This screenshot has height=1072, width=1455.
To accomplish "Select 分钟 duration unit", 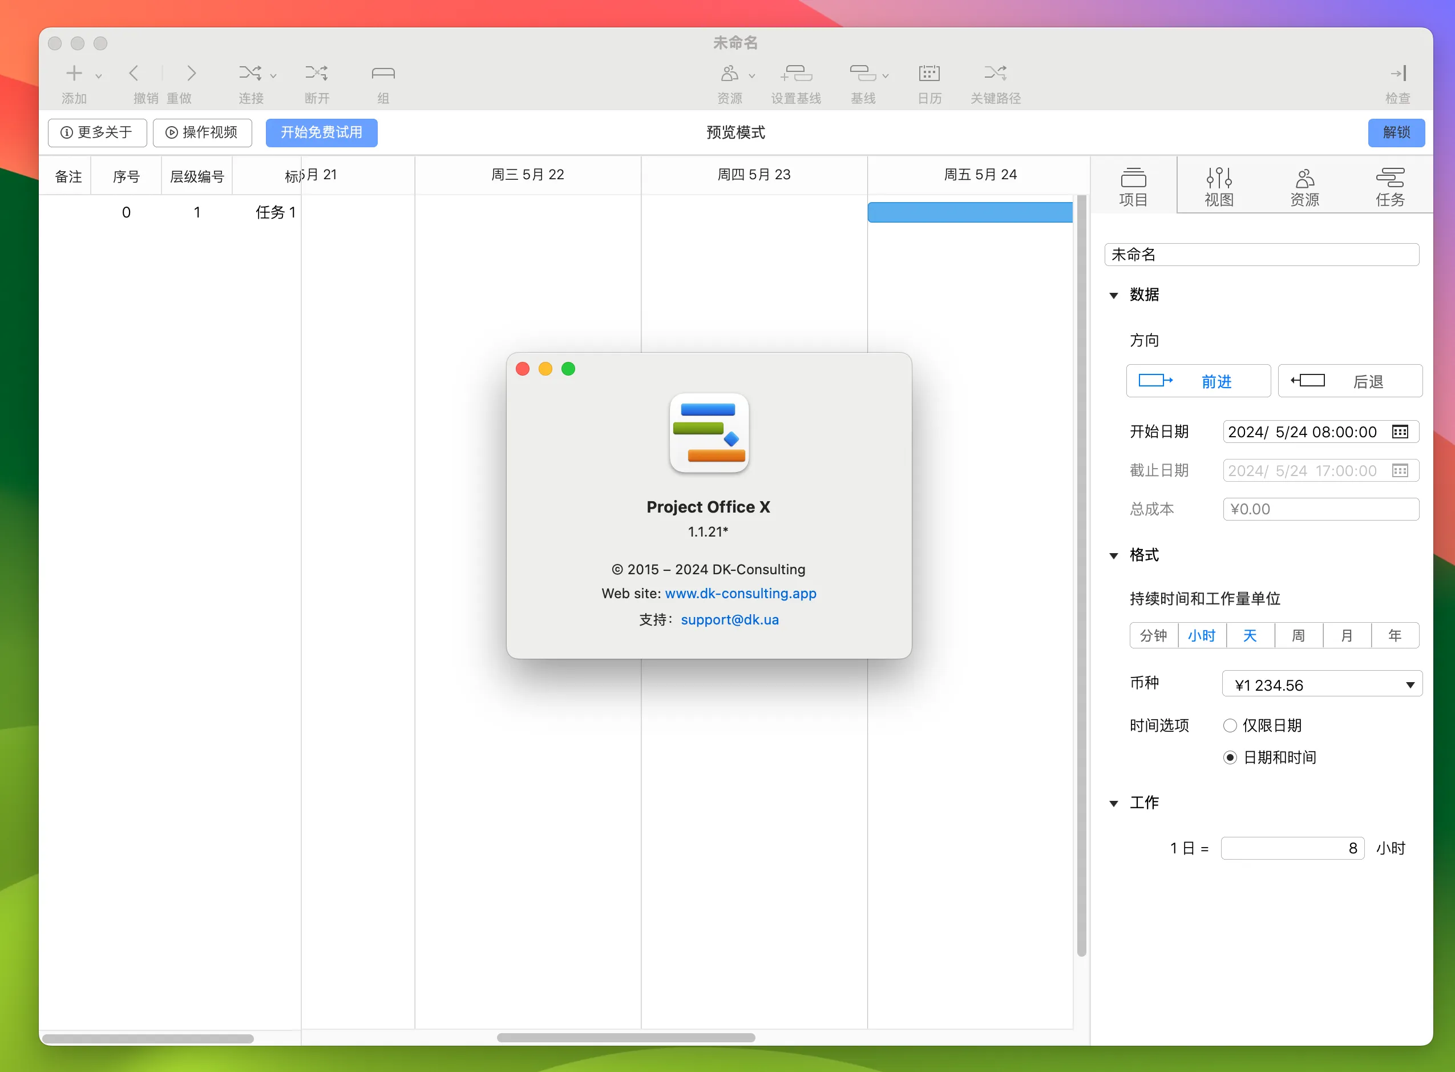I will coord(1153,635).
